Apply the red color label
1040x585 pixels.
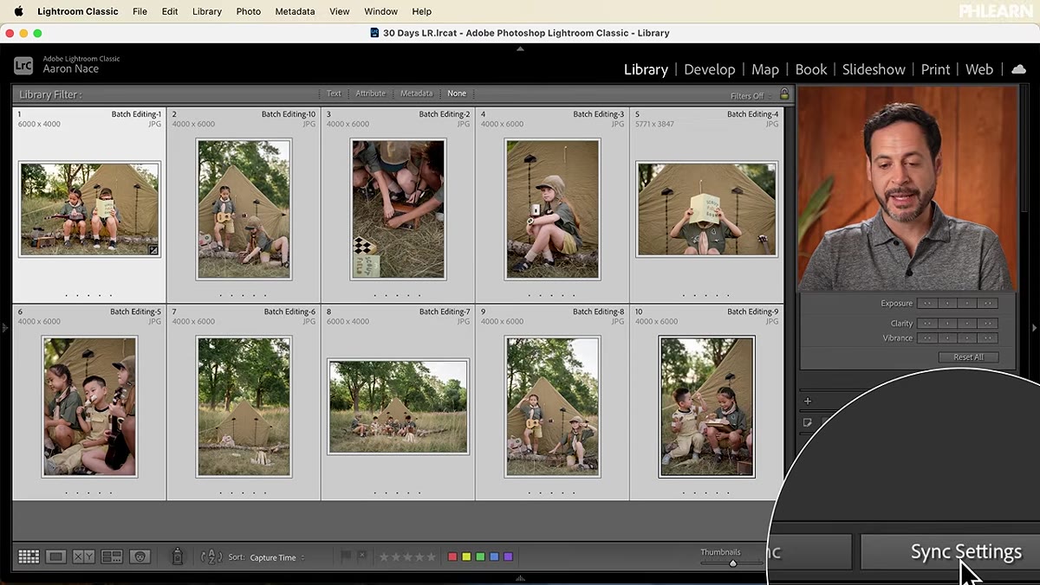pos(452,556)
